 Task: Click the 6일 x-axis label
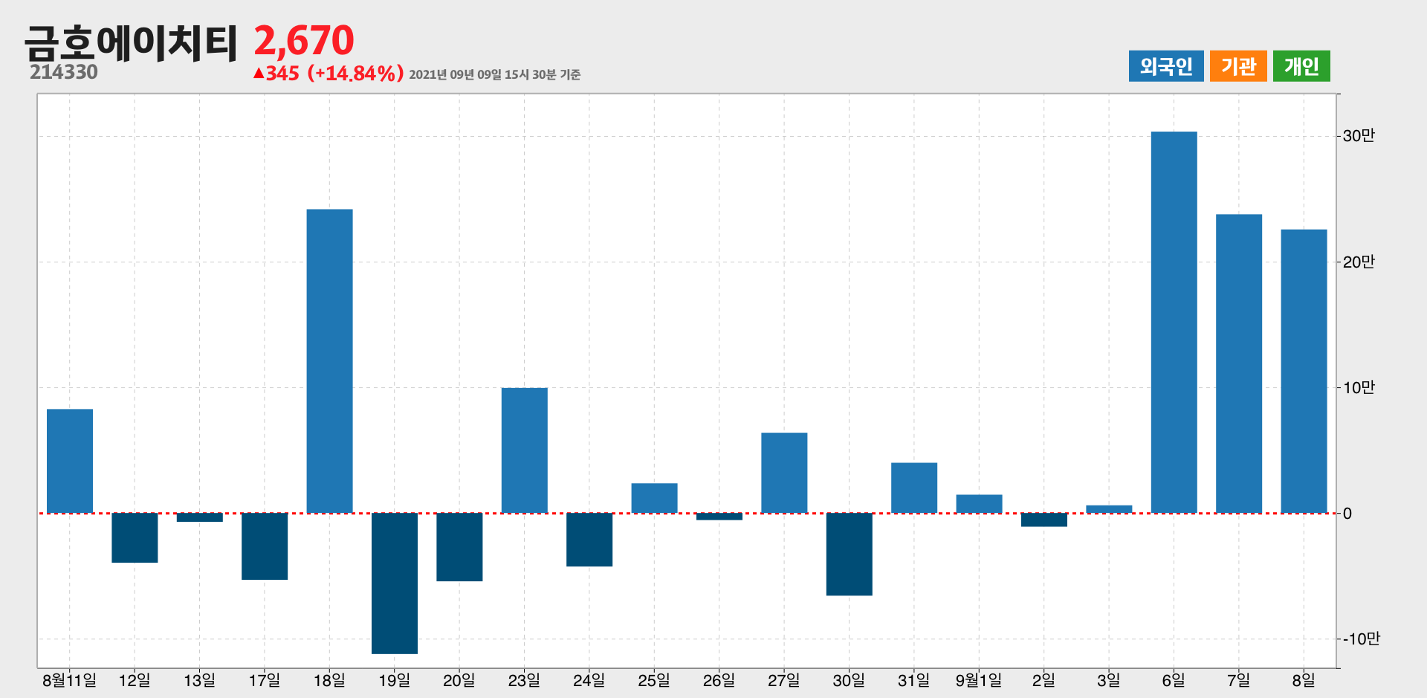point(1174,680)
